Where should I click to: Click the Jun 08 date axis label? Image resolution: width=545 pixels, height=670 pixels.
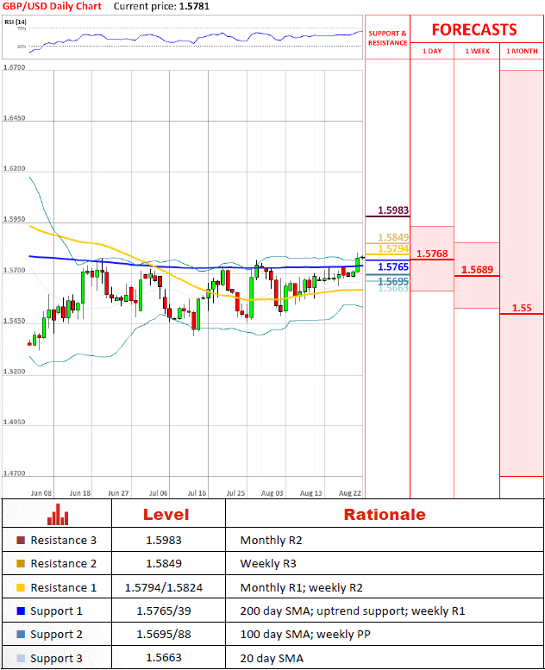(x=41, y=493)
